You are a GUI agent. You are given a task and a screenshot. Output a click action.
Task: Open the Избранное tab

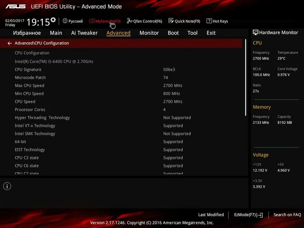(27, 33)
